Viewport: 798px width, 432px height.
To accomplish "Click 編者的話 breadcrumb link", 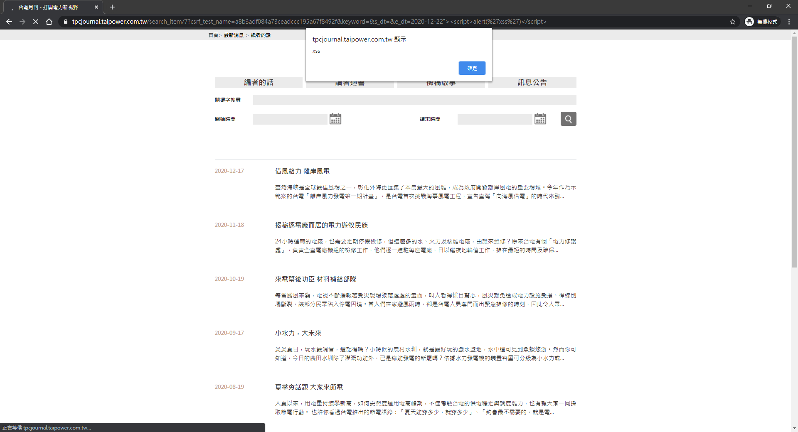I will (261, 35).
